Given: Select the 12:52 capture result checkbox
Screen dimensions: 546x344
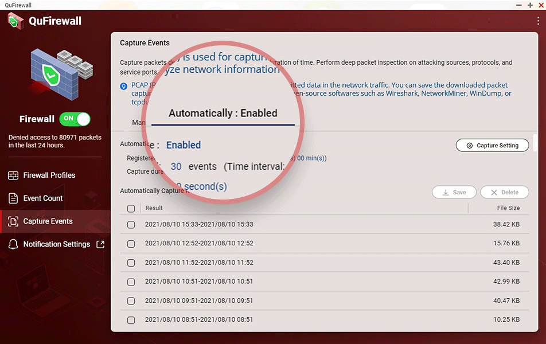Looking at the screenshot, I should coord(131,244).
